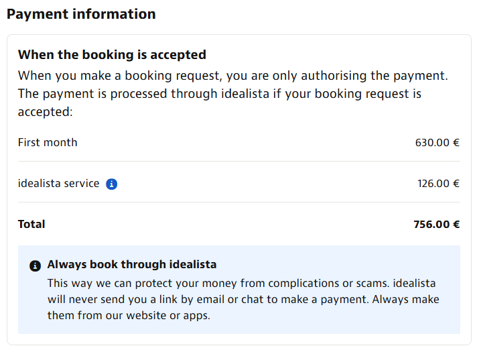Select the First month label
Image resolution: width=479 pixels, height=352 pixels.
48,143
